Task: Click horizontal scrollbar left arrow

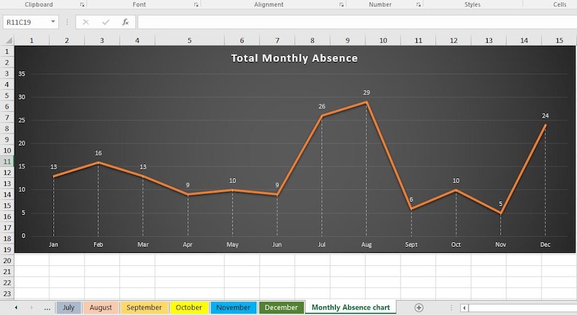Action: pyautogui.click(x=464, y=307)
